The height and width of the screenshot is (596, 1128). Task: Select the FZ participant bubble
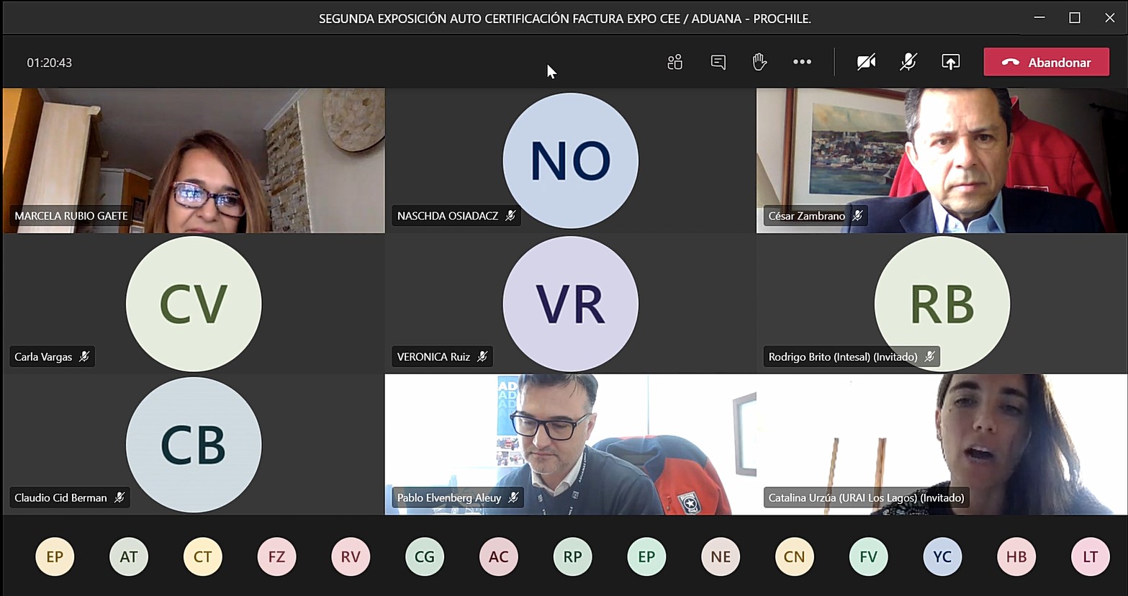tap(276, 556)
